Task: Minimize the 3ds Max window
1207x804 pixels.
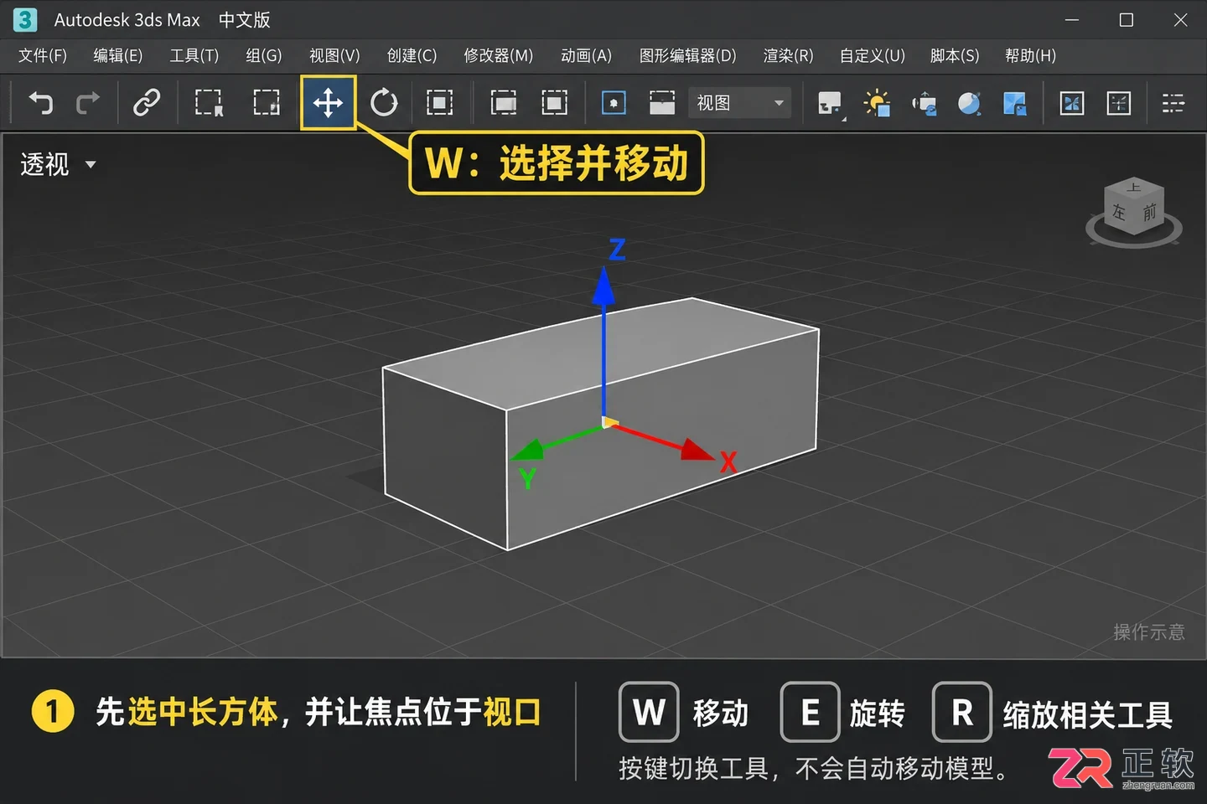Action: [1072, 19]
